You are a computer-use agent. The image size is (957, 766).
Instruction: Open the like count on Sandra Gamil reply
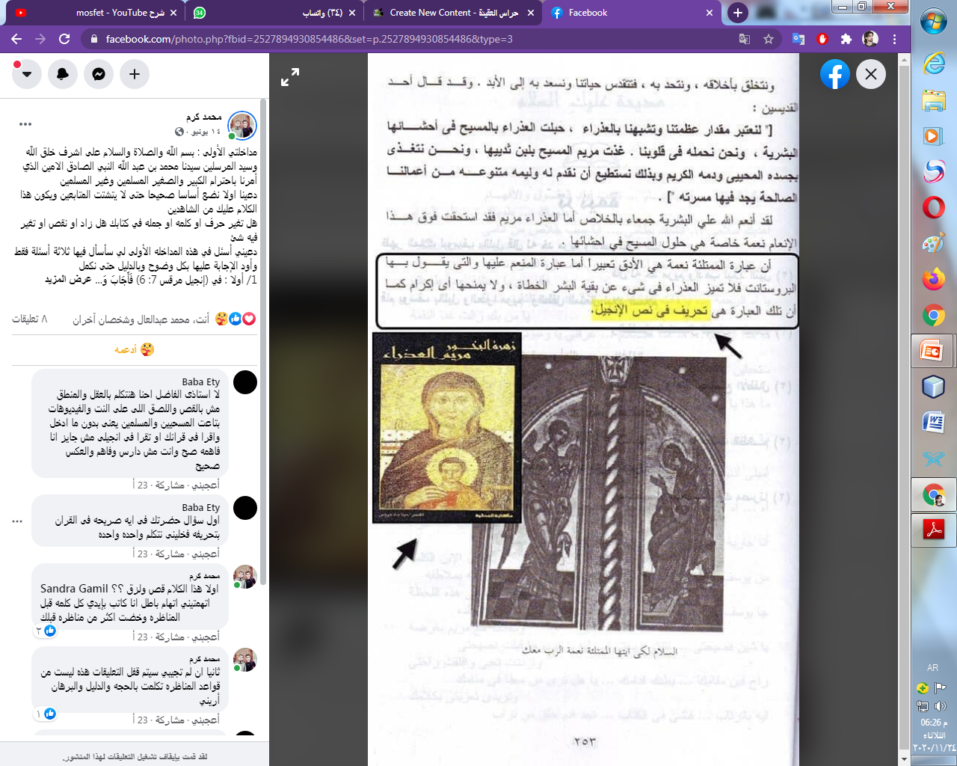45,631
